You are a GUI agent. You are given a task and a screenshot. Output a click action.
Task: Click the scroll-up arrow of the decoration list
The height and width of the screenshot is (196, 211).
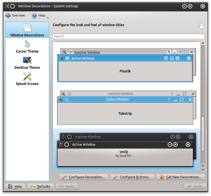203,43
